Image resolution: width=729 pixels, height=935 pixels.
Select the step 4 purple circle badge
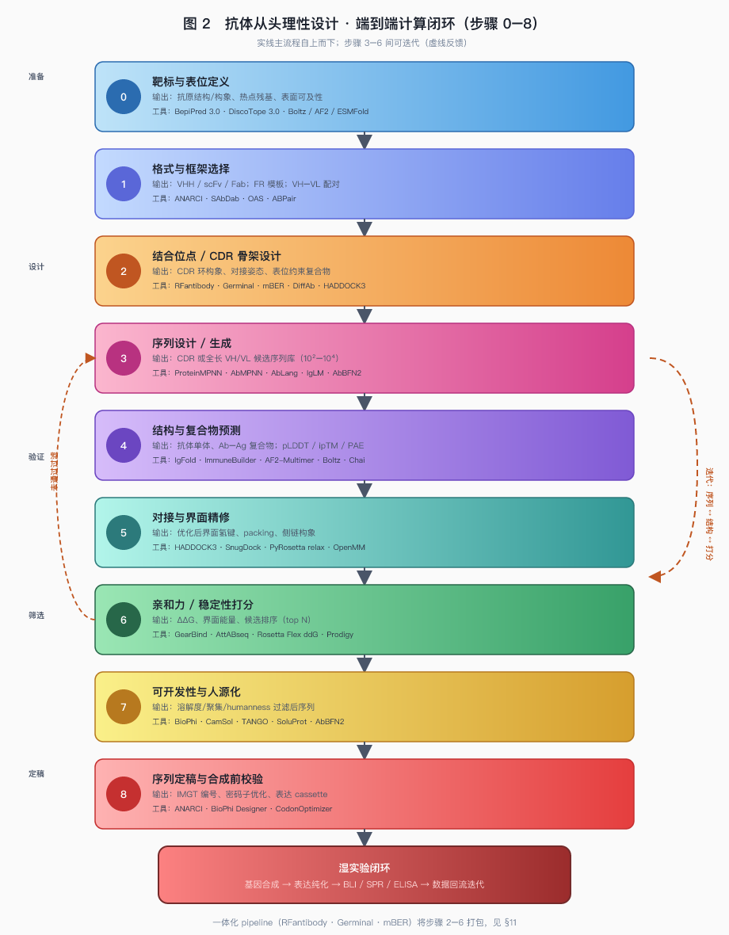(124, 445)
